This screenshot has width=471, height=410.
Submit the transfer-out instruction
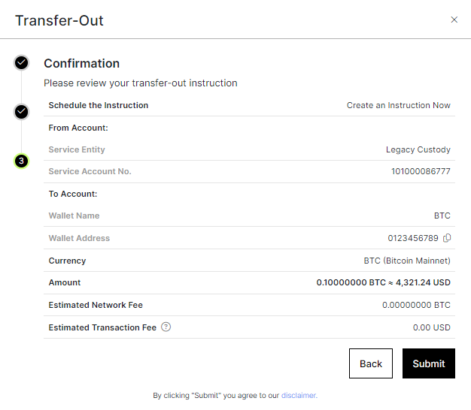[x=429, y=363]
